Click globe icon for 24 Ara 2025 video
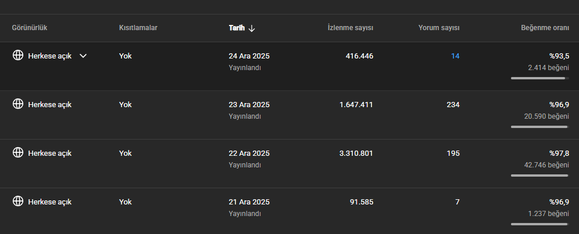This screenshot has width=579, height=234. [x=17, y=56]
